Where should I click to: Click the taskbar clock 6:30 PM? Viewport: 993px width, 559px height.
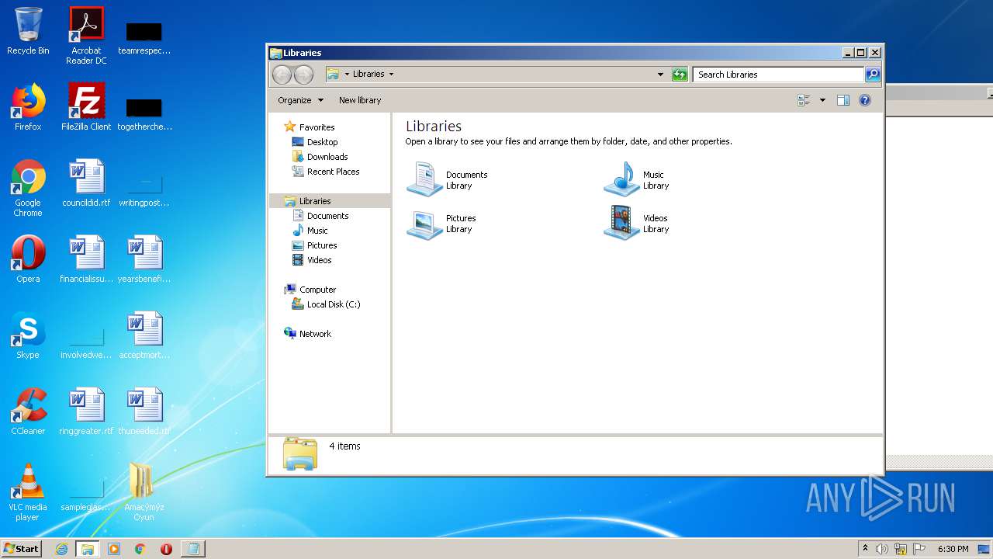click(953, 549)
